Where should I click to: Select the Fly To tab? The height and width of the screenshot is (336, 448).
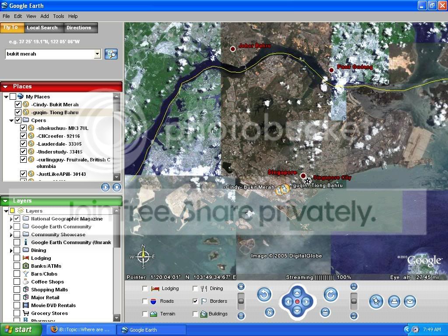(x=11, y=28)
